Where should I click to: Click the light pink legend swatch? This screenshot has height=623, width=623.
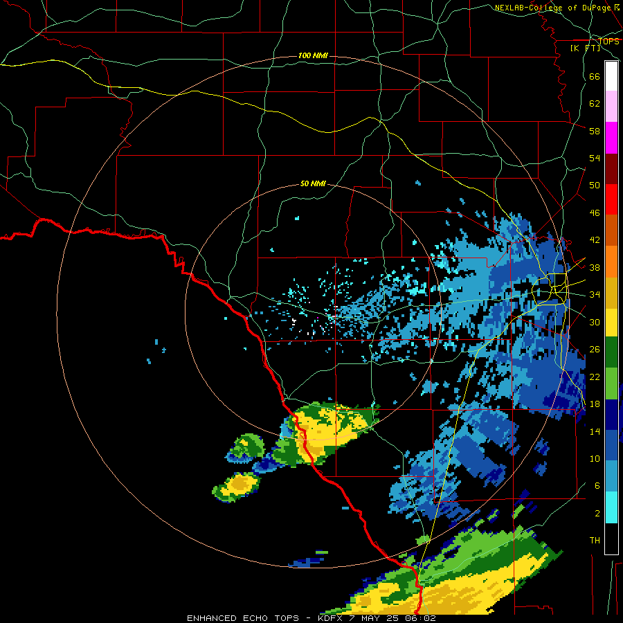point(611,106)
